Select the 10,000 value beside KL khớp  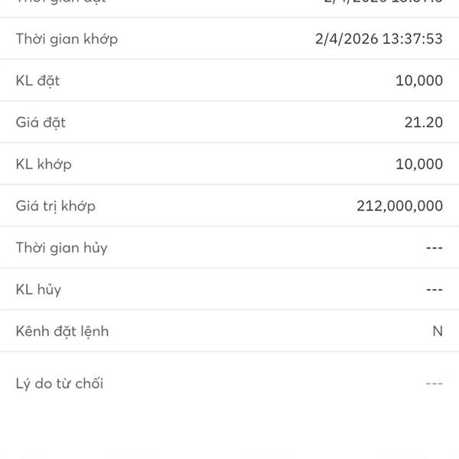pyautogui.click(x=418, y=164)
